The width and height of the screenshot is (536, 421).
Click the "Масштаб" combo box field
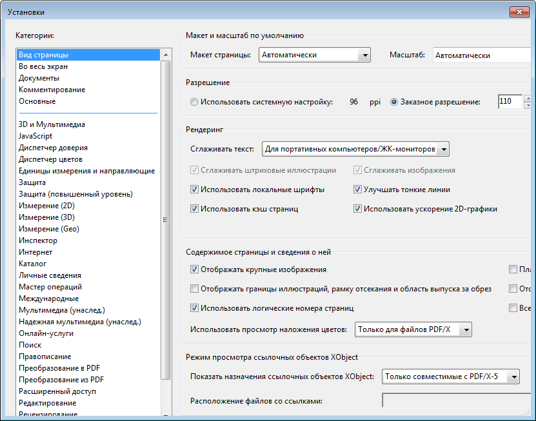[x=482, y=55]
